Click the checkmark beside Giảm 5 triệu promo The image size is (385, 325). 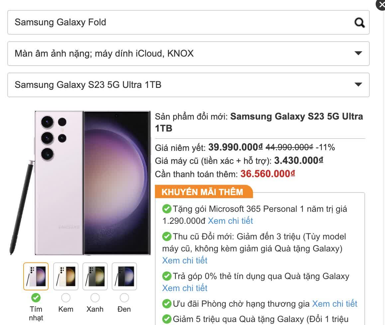(166, 319)
